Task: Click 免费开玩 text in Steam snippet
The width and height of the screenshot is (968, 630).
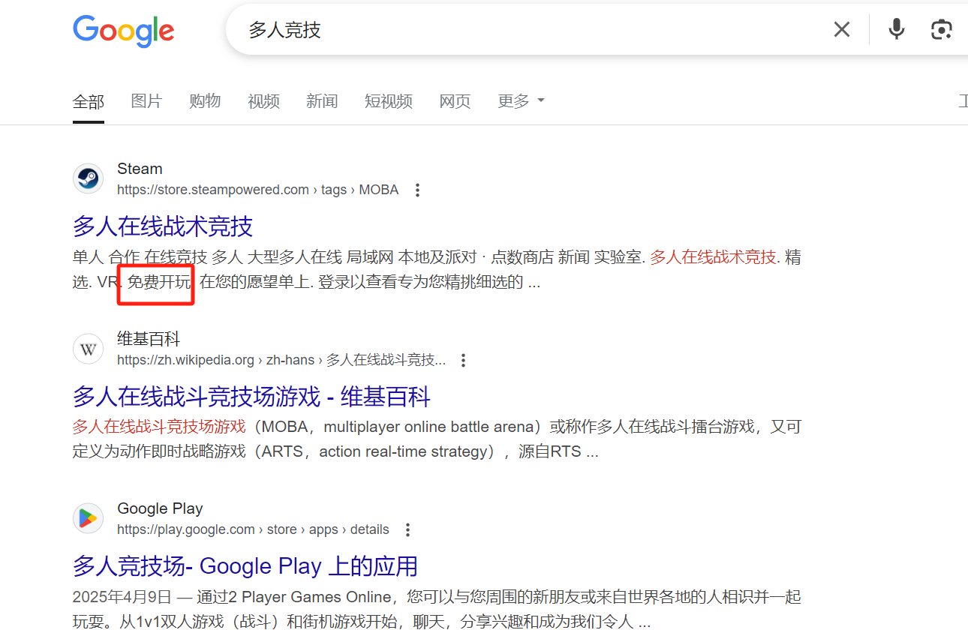Action: click(159, 282)
